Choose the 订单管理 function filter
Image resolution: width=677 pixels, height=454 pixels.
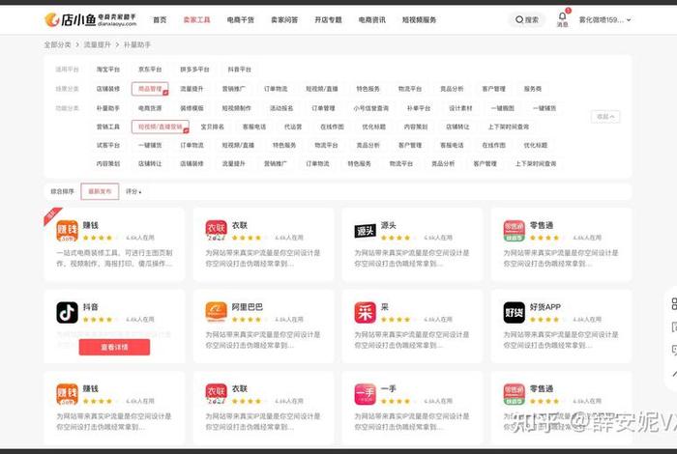(x=323, y=108)
